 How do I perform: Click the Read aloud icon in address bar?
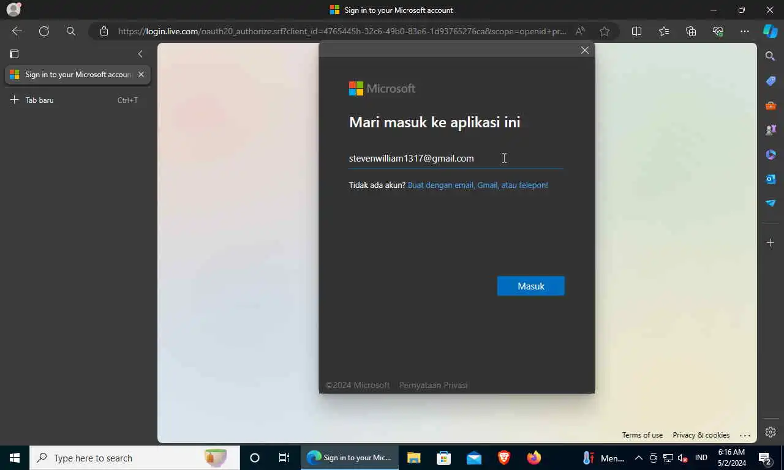pos(579,31)
